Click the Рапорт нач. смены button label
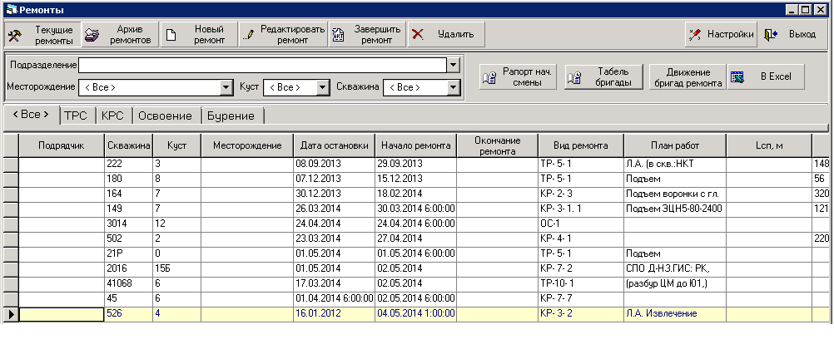834x354 pixels. (x=527, y=77)
